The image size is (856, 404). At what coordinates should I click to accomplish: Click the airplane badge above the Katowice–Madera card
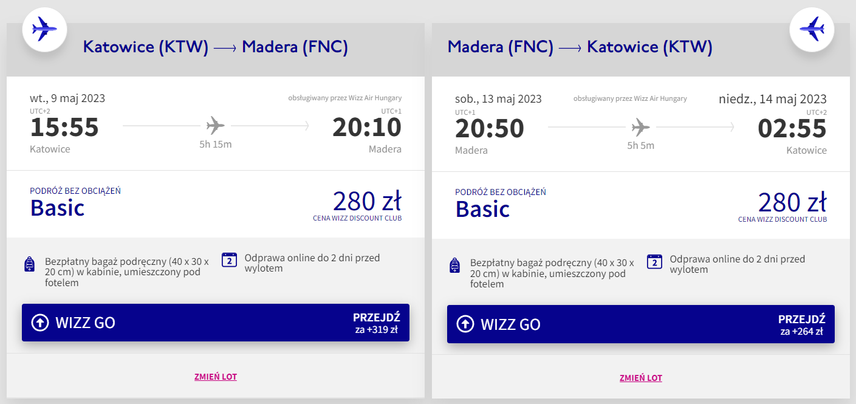(x=44, y=29)
